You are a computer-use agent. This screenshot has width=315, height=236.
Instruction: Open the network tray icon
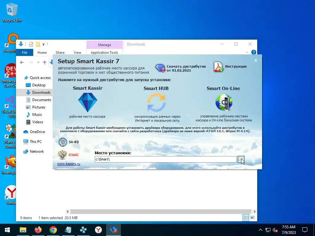point(268,230)
